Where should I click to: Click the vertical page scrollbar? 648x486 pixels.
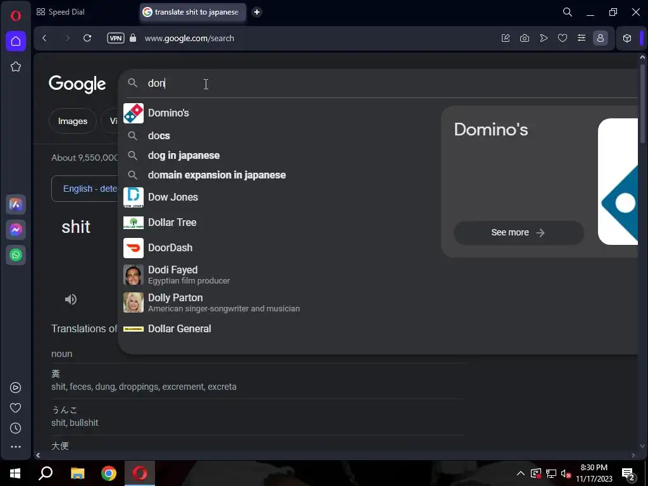[x=642, y=103]
